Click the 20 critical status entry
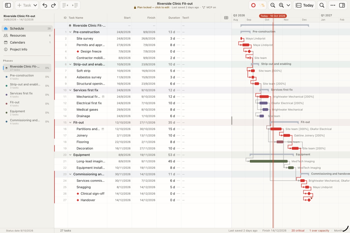 [298, 230]
